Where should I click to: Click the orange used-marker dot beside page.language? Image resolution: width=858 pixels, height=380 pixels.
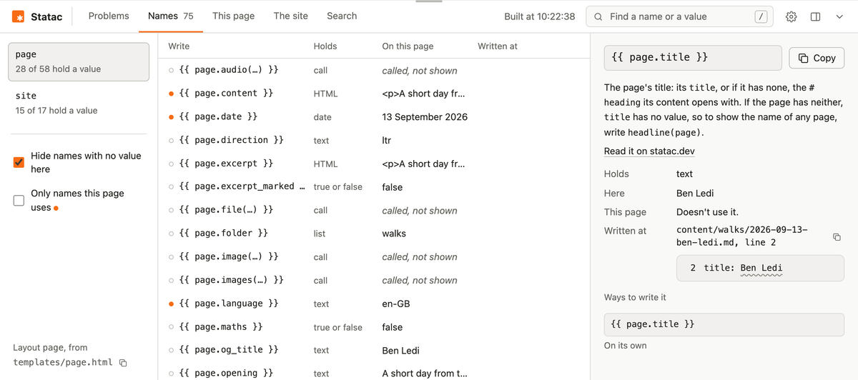(x=171, y=304)
